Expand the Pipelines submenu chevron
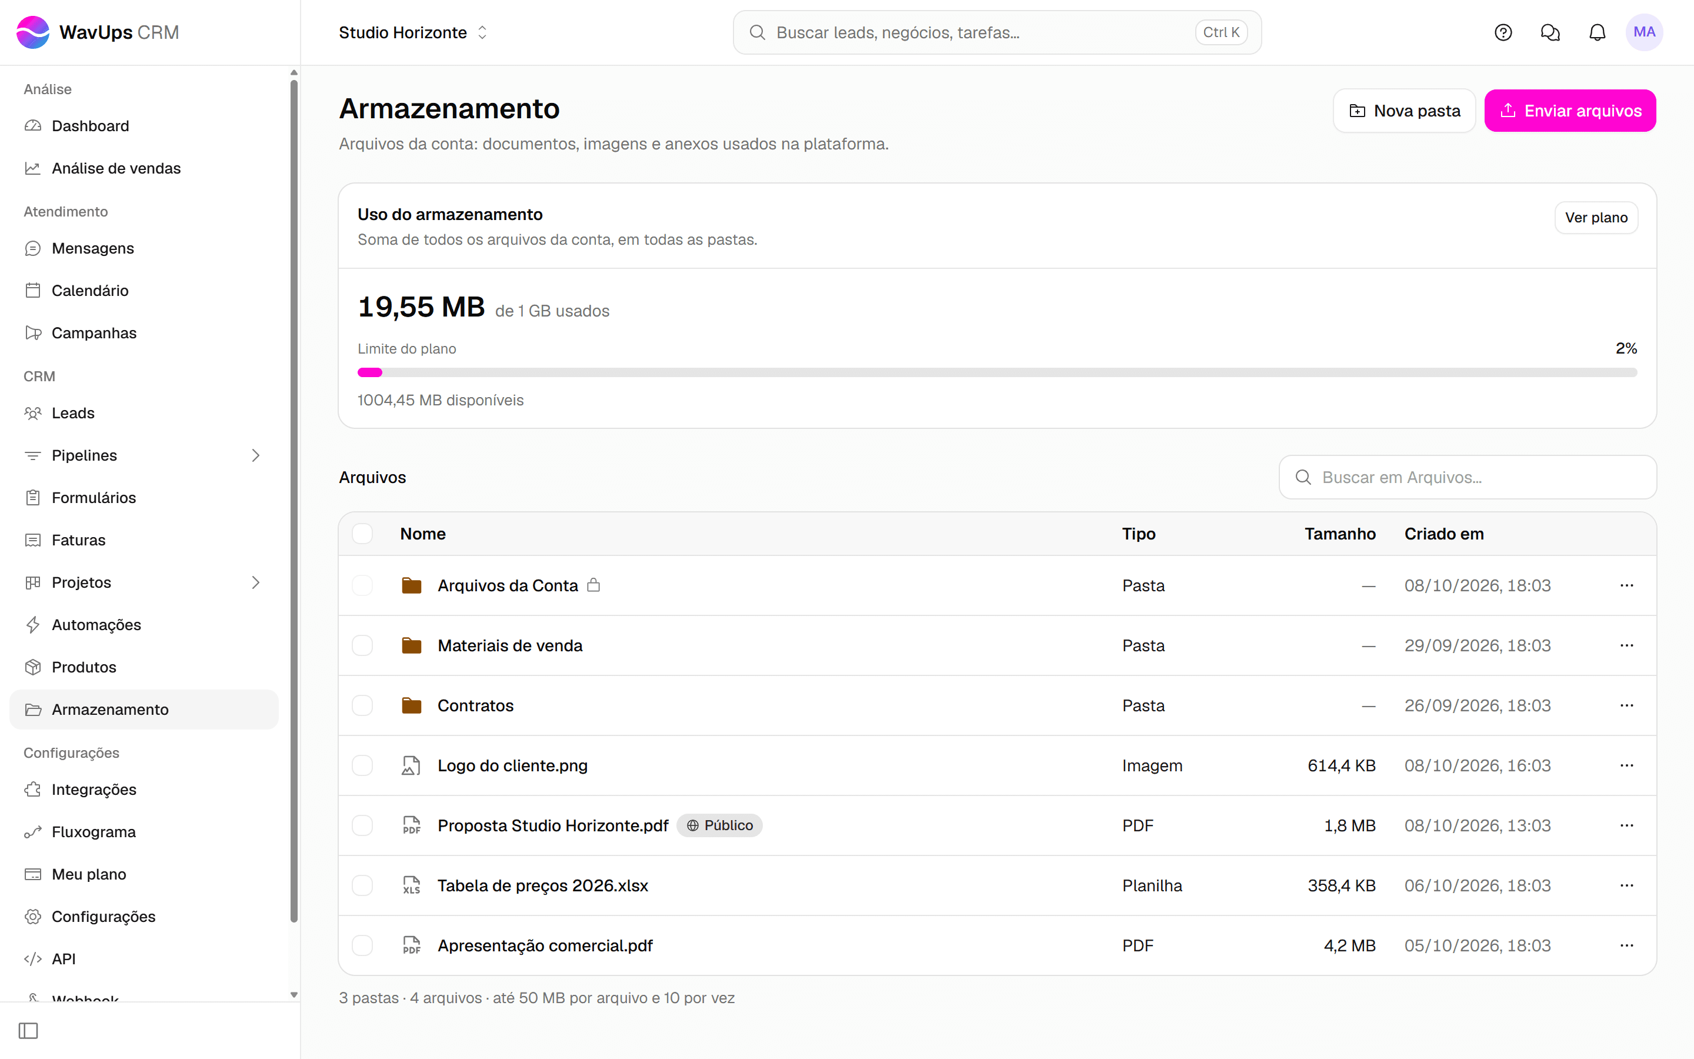The width and height of the screenshot is (1694, 1059). pyautogui.click(x=255, y=455)
